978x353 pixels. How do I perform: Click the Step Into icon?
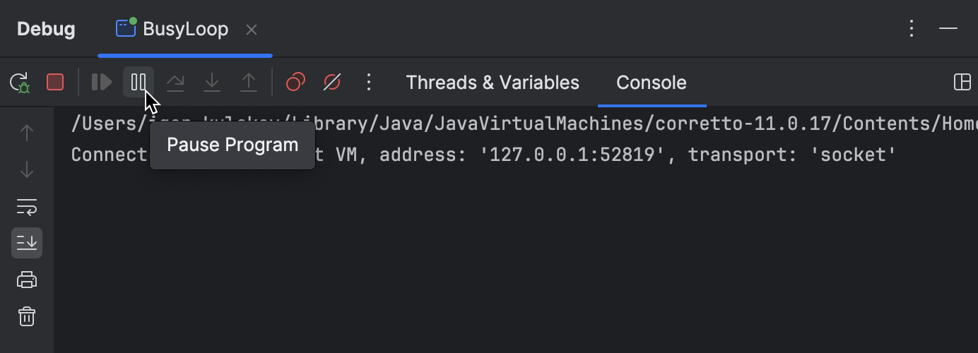(x=212, y=83)
